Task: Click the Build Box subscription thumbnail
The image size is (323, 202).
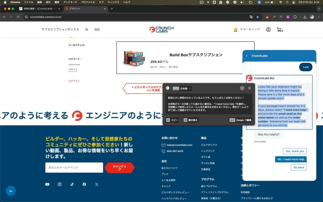Action: [x=134, y=58]
